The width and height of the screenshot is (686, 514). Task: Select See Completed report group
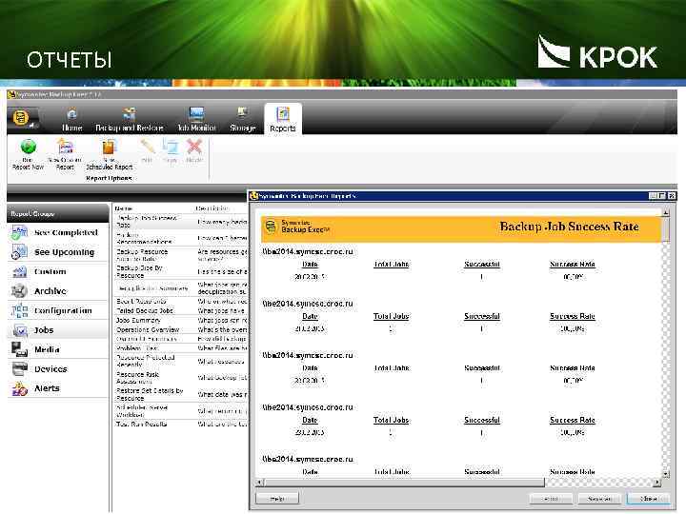(x=58, y=232)
